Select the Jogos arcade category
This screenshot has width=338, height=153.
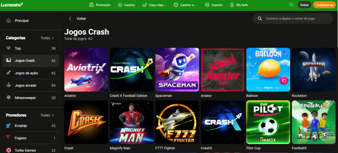31,85
